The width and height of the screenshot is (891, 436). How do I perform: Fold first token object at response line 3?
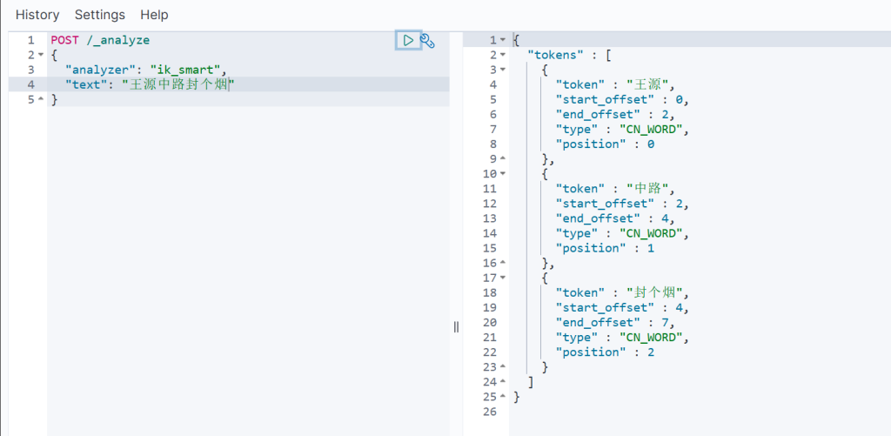point(502,70)
